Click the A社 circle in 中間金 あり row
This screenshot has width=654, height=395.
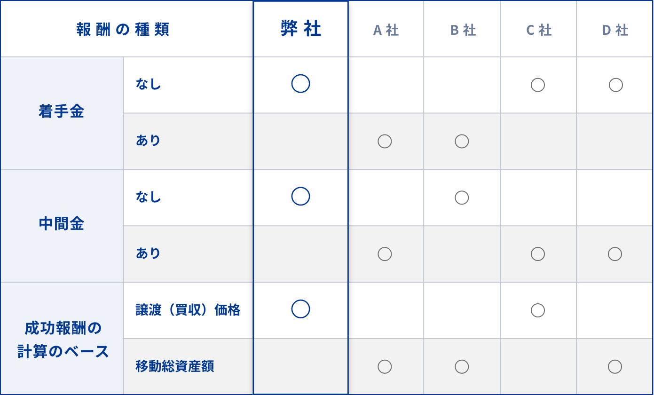[x=385, y=254]
